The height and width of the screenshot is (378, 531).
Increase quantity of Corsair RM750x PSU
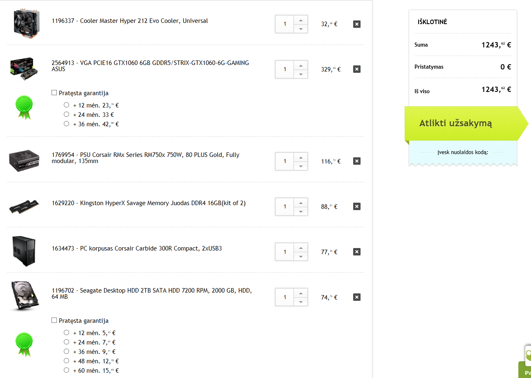coord(301,157)
